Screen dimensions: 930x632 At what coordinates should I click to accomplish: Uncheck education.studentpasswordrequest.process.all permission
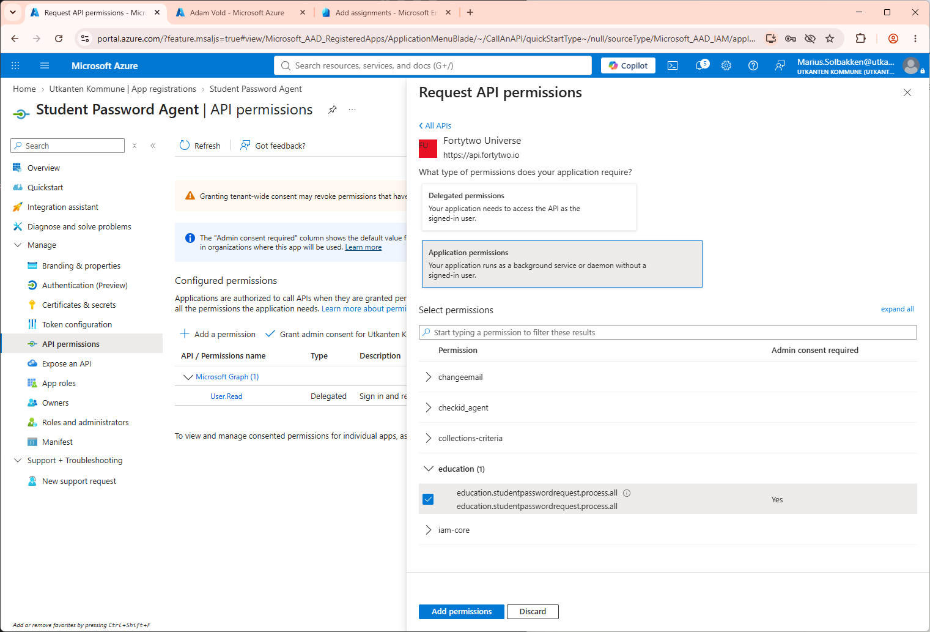[x=428, y=499]
